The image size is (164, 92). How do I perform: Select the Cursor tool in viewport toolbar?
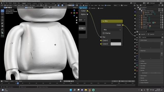2,14
